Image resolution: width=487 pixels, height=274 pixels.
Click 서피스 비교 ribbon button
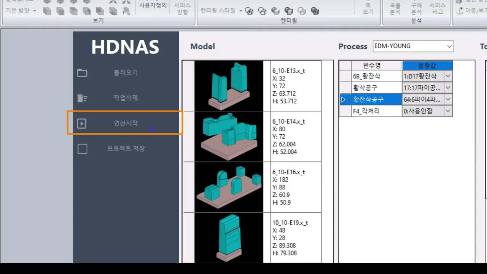(438, 8)
